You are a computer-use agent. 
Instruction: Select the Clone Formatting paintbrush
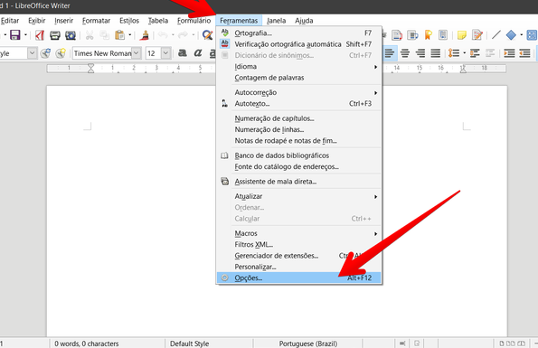tap(145, 35)
